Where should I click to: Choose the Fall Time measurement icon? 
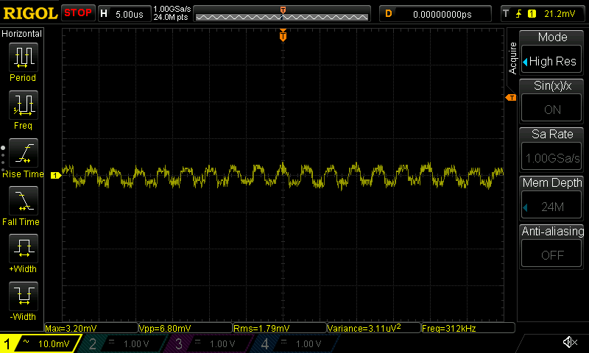click(23, 200)
